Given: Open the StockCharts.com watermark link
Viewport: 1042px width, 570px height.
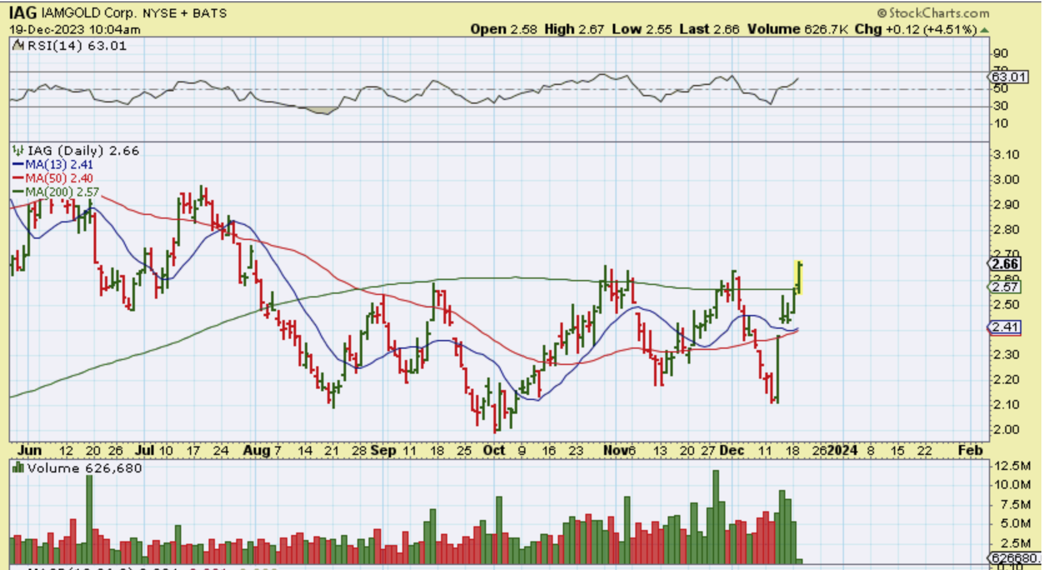Looking at the screenshot, I should tap(938, 13).
